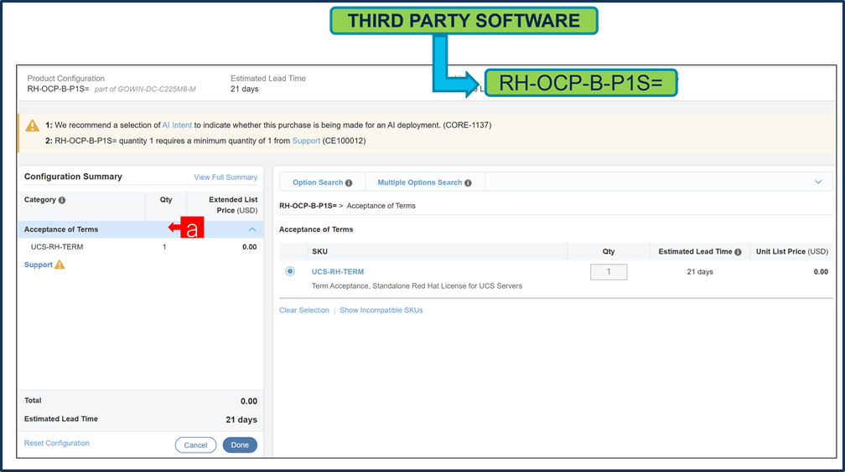Click the info icon beside Option Search
The image size is (845, 472).
(x=349, y=183)
